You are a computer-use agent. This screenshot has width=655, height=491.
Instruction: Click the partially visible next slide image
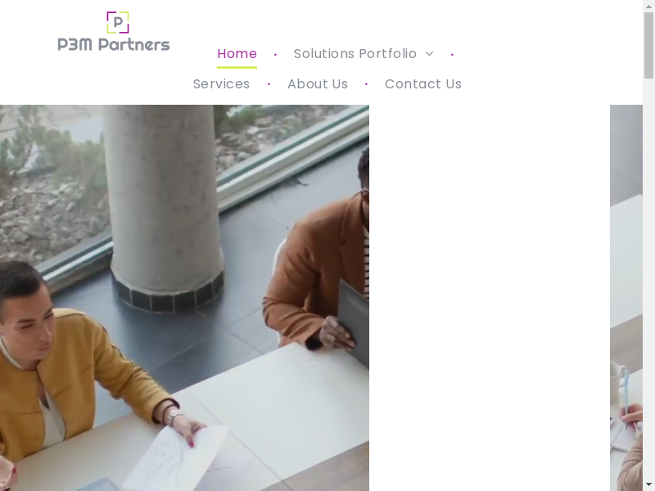626,298
